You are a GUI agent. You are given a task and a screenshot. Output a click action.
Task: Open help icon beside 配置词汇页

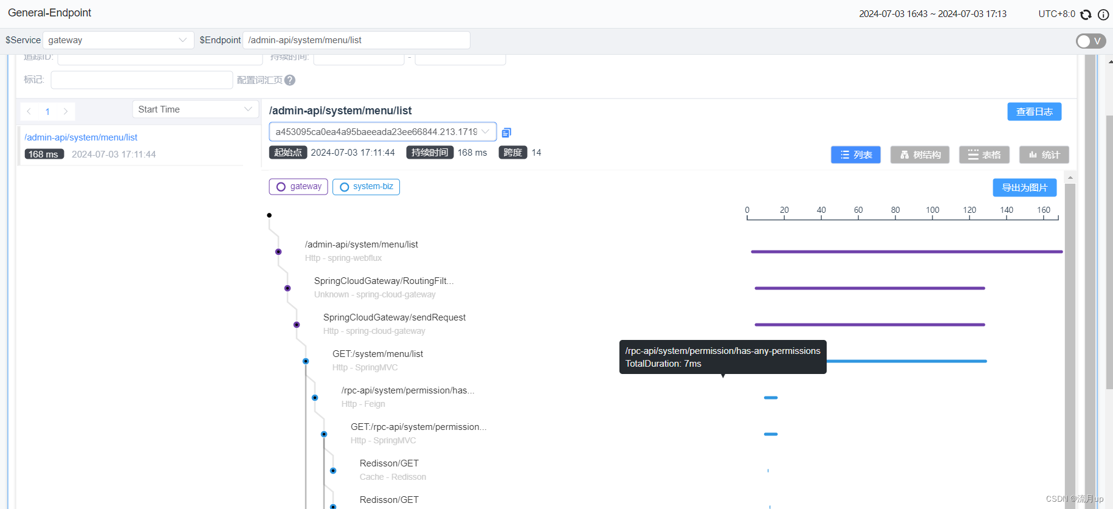coord(290,80)
